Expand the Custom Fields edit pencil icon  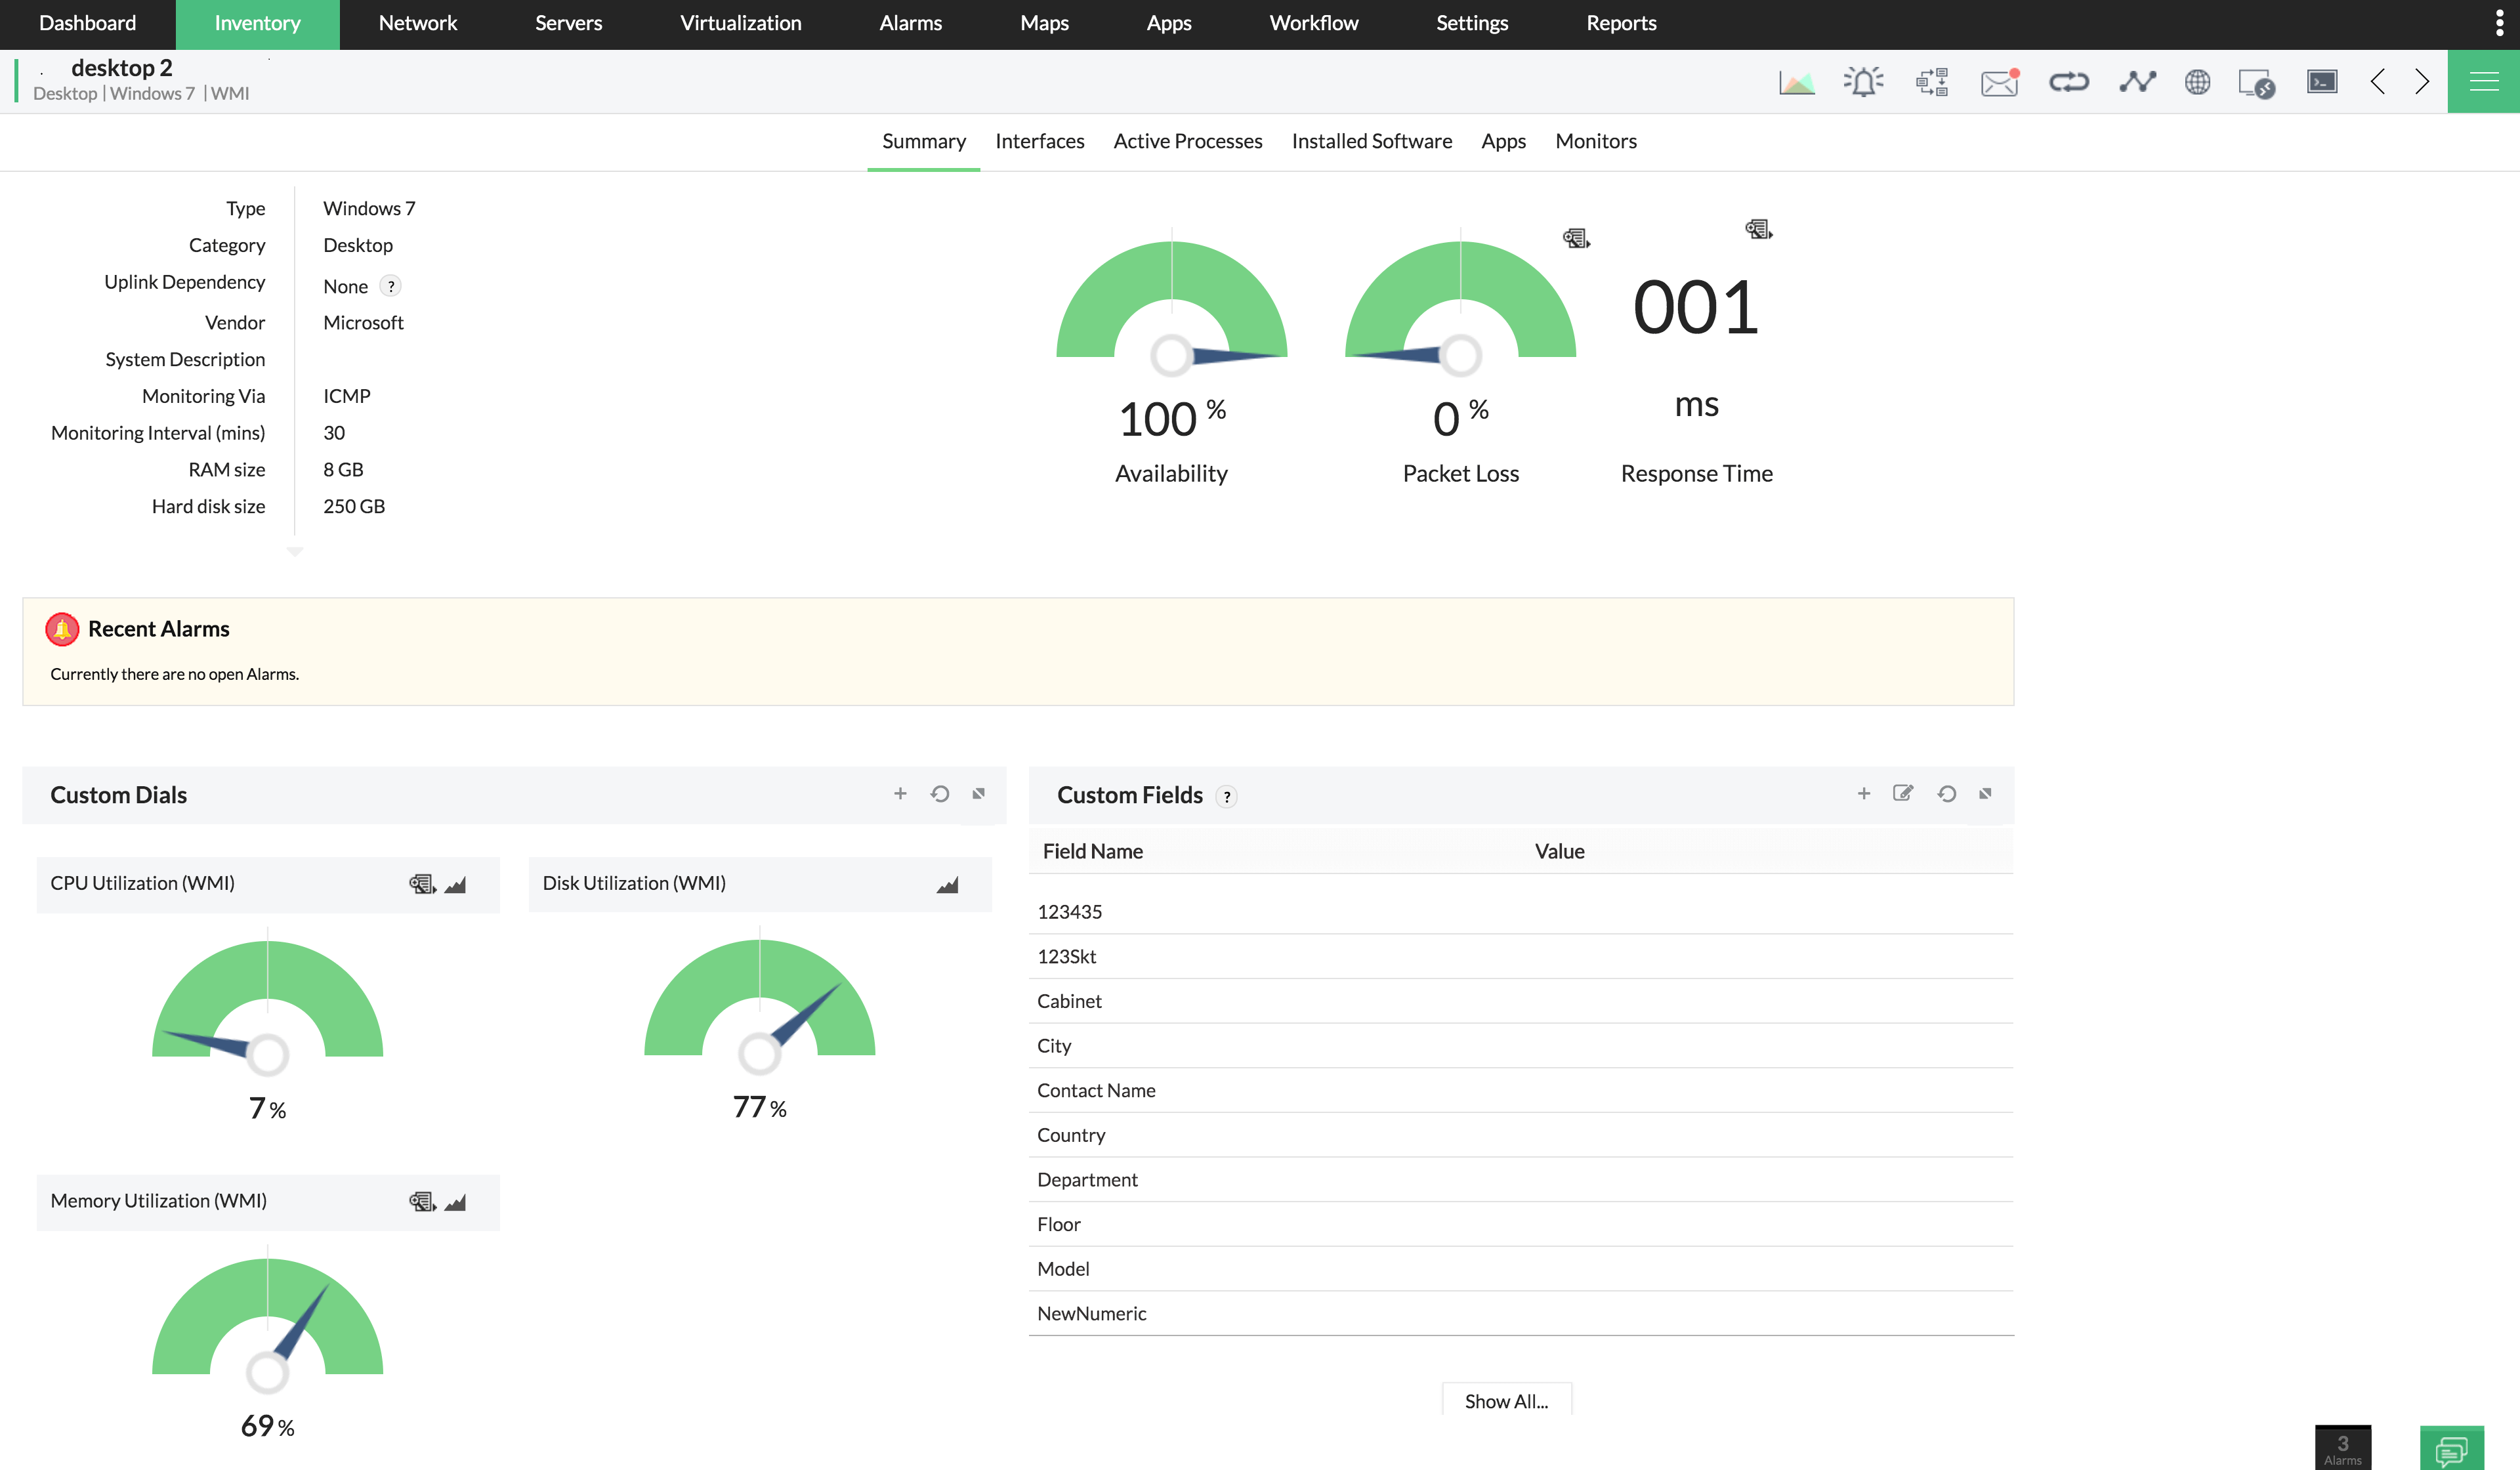pos(1902,793)
